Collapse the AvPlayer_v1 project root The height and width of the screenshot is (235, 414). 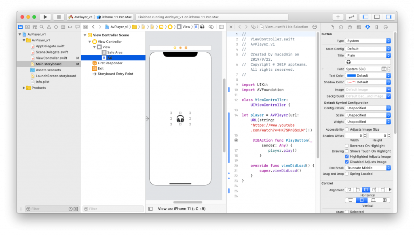click(20, 34)
